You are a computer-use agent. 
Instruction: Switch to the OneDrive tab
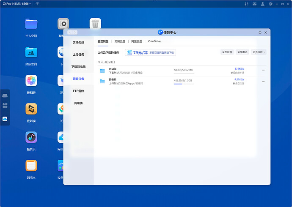pyautogui.click(x=154, y=41)
